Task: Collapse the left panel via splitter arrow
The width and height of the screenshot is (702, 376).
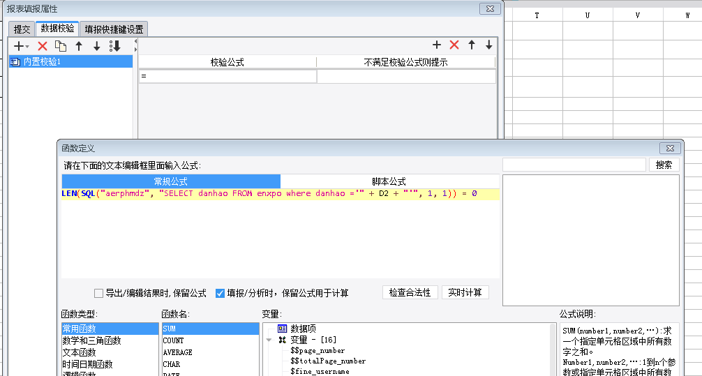Action: pos(135,42)
